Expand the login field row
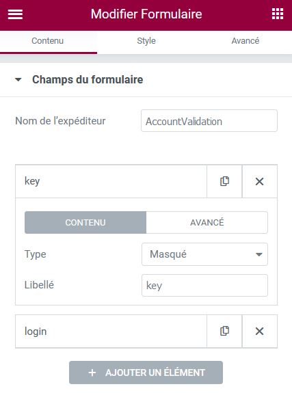 (x=111, y=331)
